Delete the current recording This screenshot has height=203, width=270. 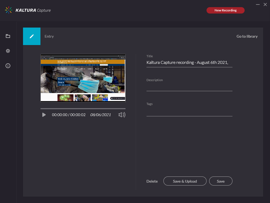pyautogui.click(x=152, y=181)
